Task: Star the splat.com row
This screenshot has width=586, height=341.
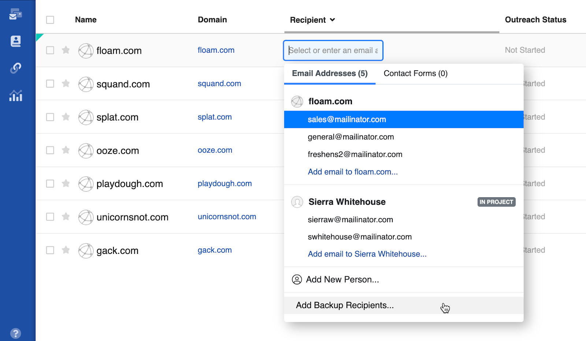Action: point(66,117)
